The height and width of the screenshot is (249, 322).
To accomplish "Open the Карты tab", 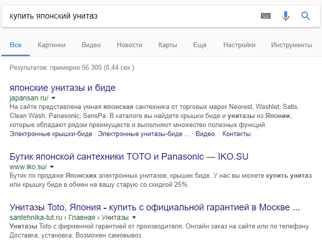I will 168,45.
